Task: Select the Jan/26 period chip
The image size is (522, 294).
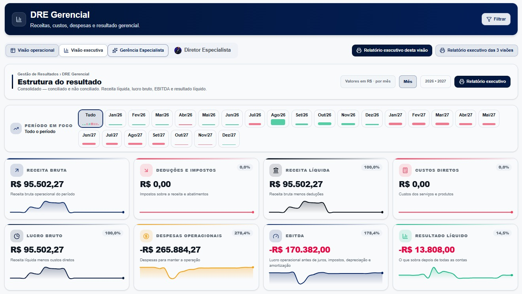Action: click(115, 118)
